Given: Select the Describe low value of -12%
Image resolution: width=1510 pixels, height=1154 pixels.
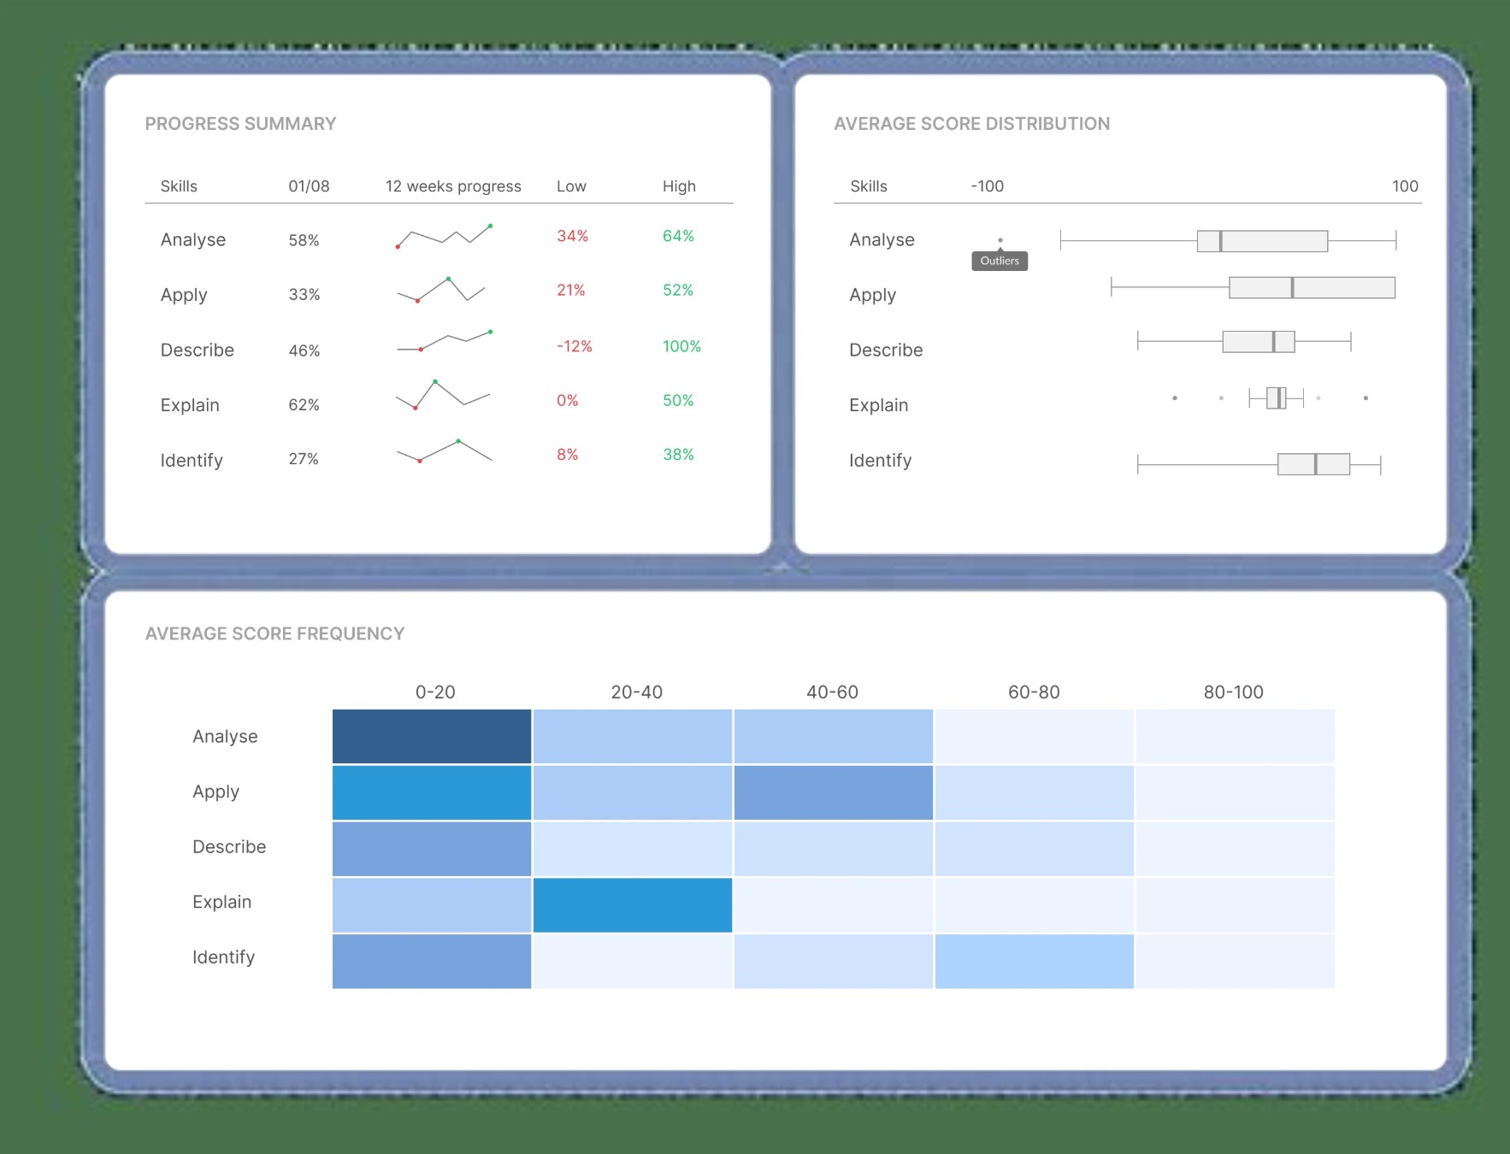Looking at the screenshot, I should click(574, 346).
